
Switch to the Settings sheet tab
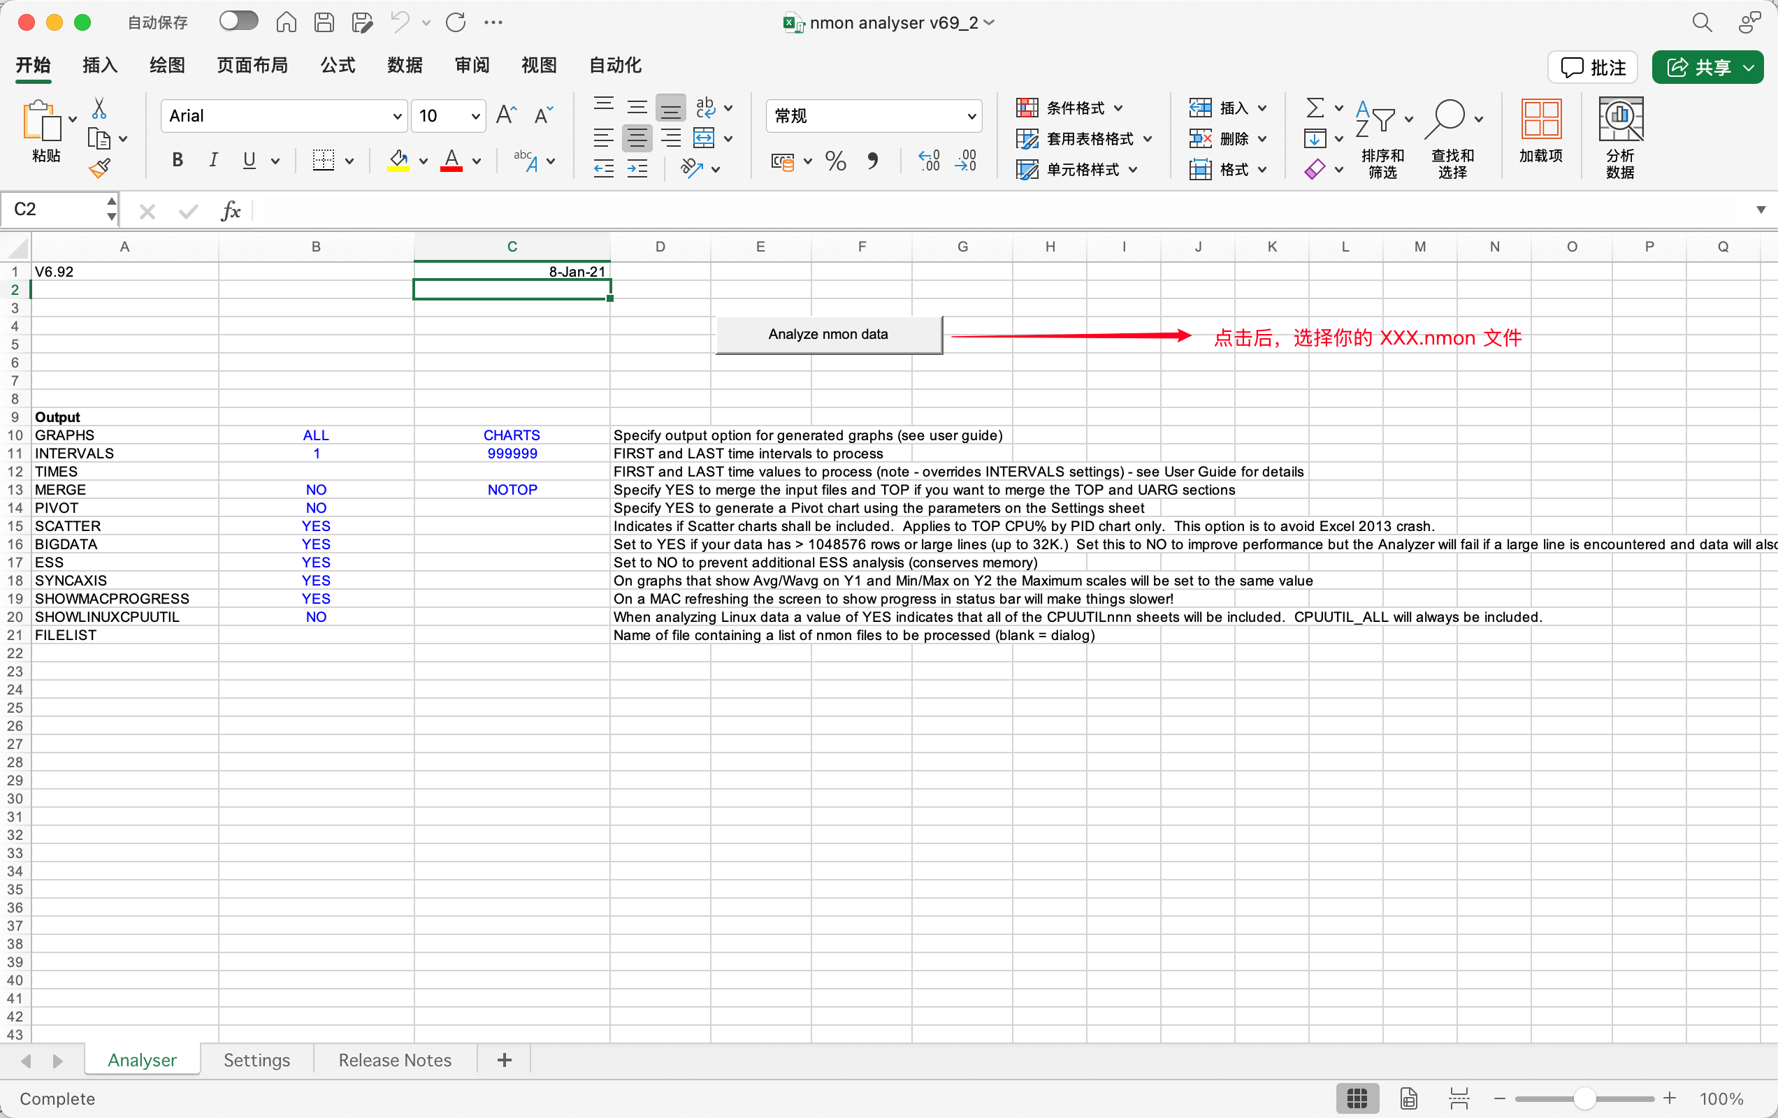[x=256, y=1060]
